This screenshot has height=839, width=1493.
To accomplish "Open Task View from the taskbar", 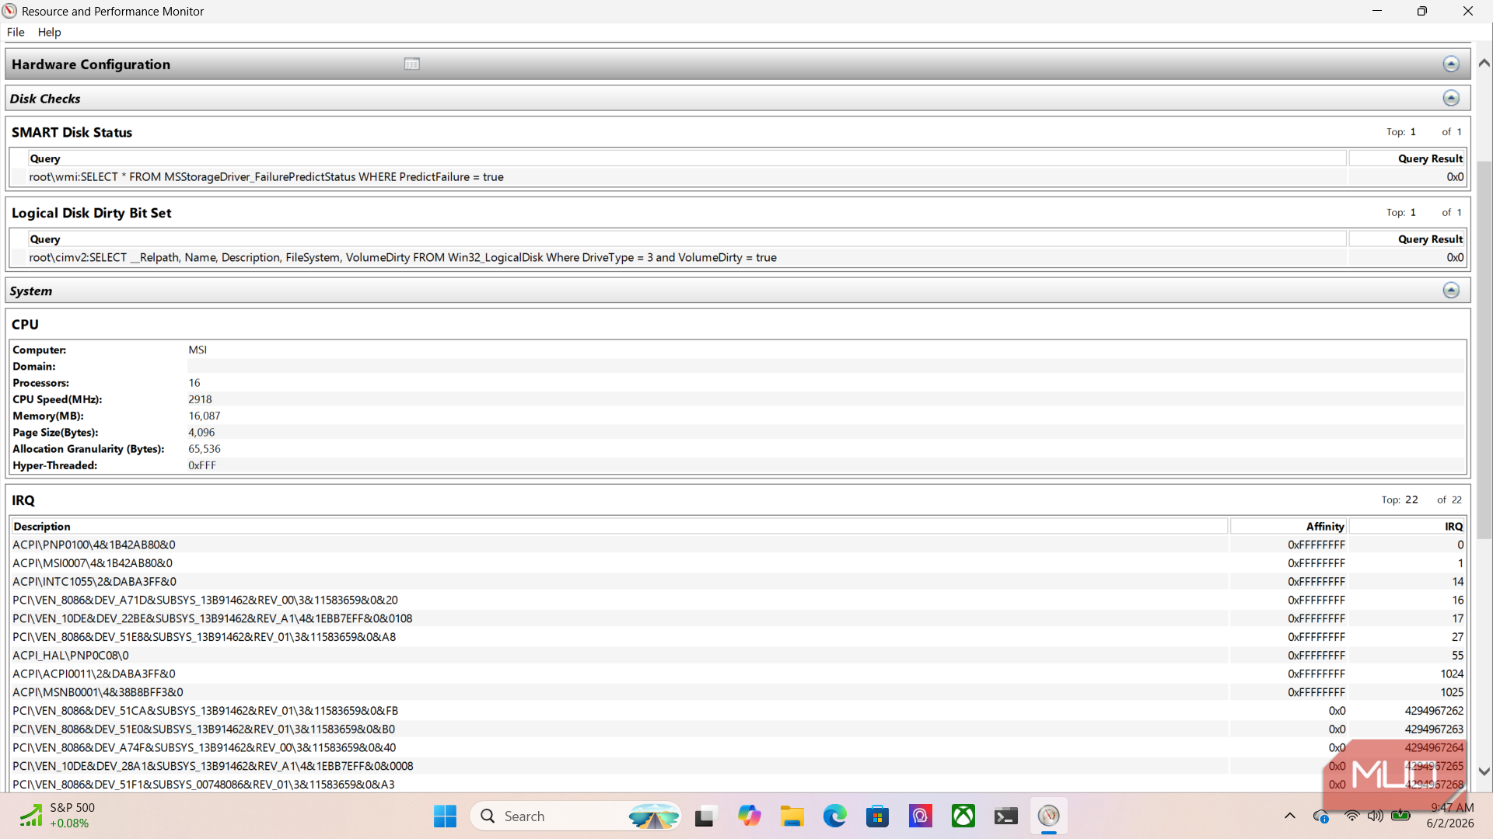I will click(705, 816).
